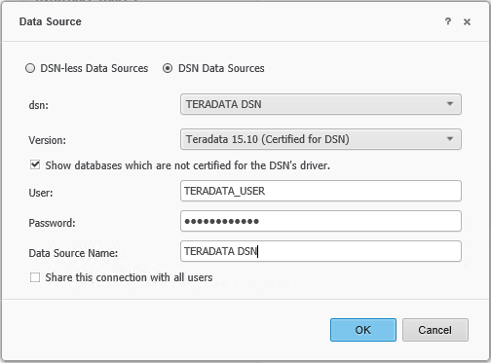Open the help question mark icon
Image resolution: width=491 pixels, height=363 pixels.
[x=448, y=21]
